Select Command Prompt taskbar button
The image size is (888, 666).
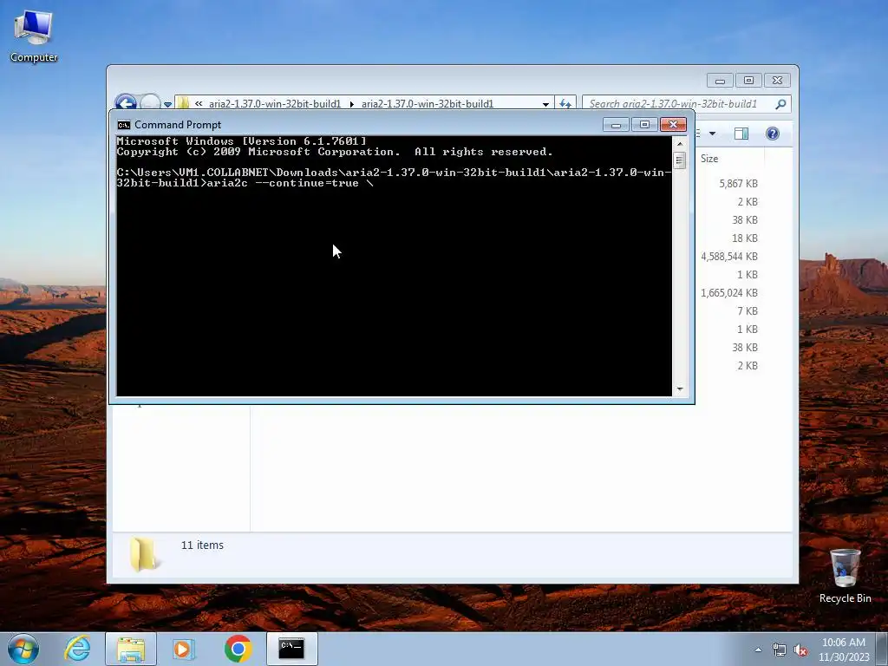pyautogui.click(x=291, y=649)
